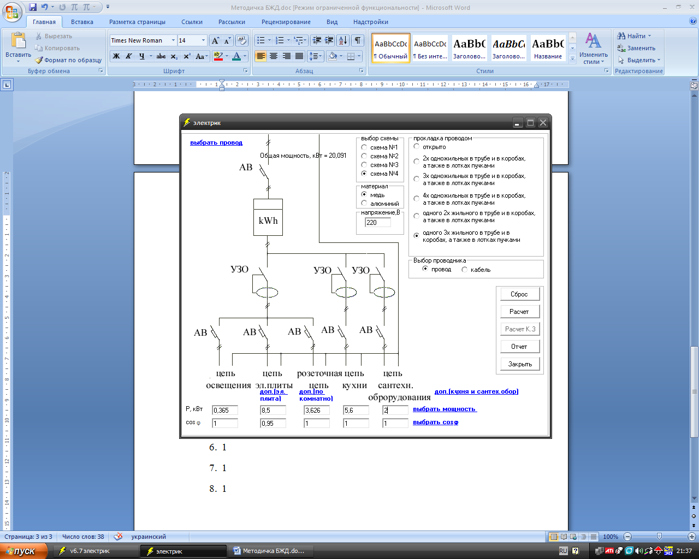Center-align the paragraph text
This screenshot has width=699, height=559.
[x=274, y=56]
